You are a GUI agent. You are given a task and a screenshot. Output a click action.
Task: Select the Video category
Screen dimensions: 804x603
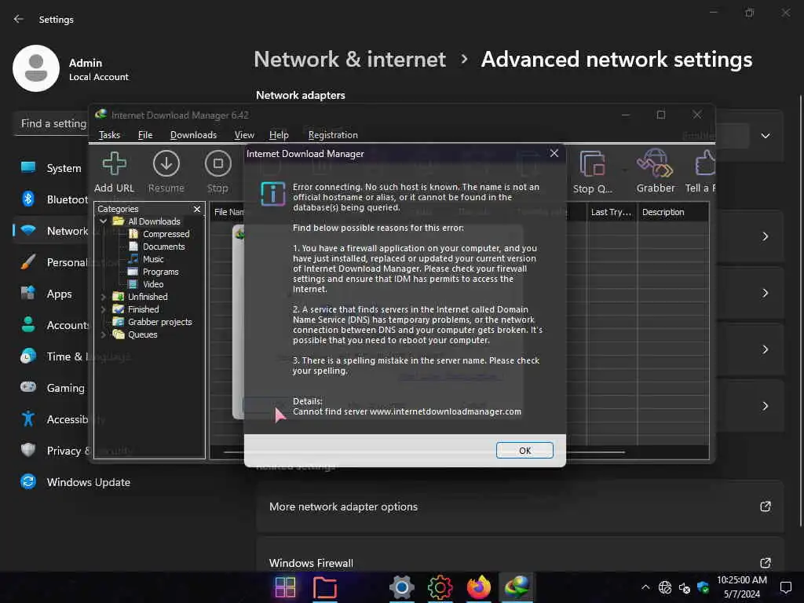point(153,284)
